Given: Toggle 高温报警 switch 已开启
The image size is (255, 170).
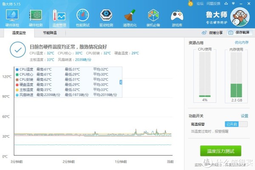Looking at the screenshot, I should tap(236, 124).
